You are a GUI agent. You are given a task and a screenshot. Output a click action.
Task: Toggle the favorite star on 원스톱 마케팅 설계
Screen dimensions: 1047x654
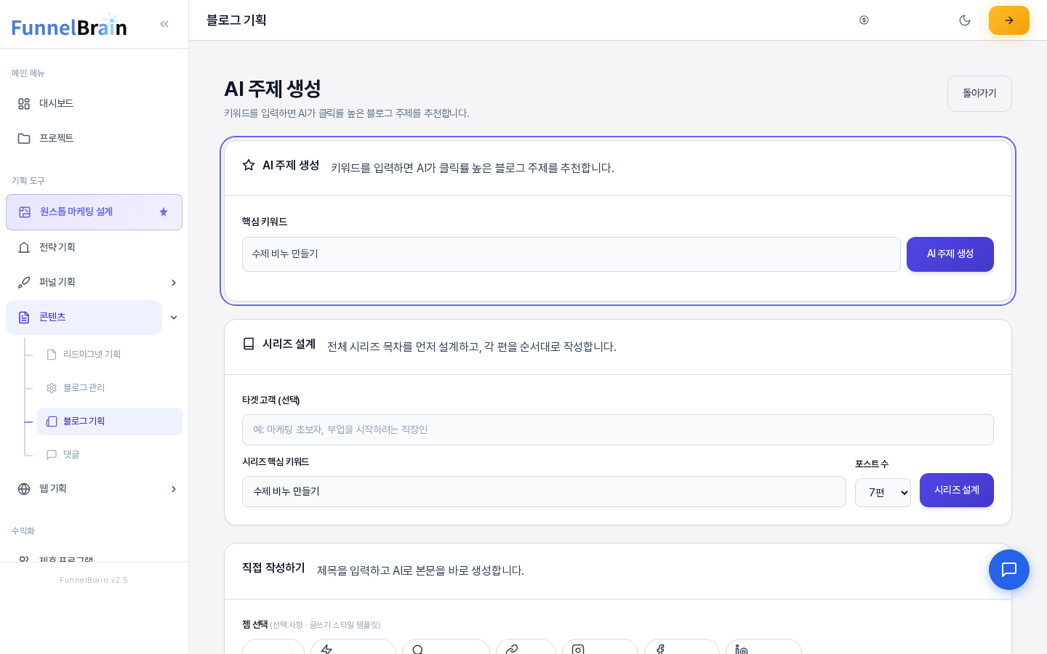point(164,212)
